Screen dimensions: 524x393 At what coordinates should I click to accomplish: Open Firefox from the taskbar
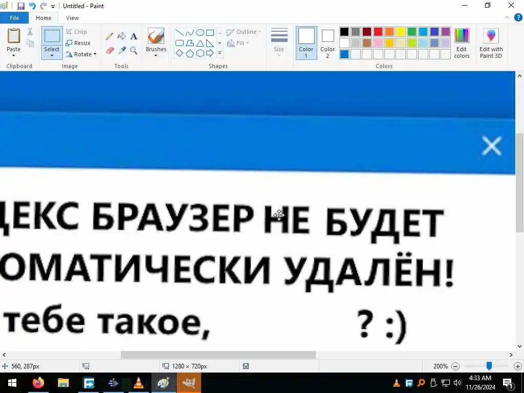click(38, 383)
